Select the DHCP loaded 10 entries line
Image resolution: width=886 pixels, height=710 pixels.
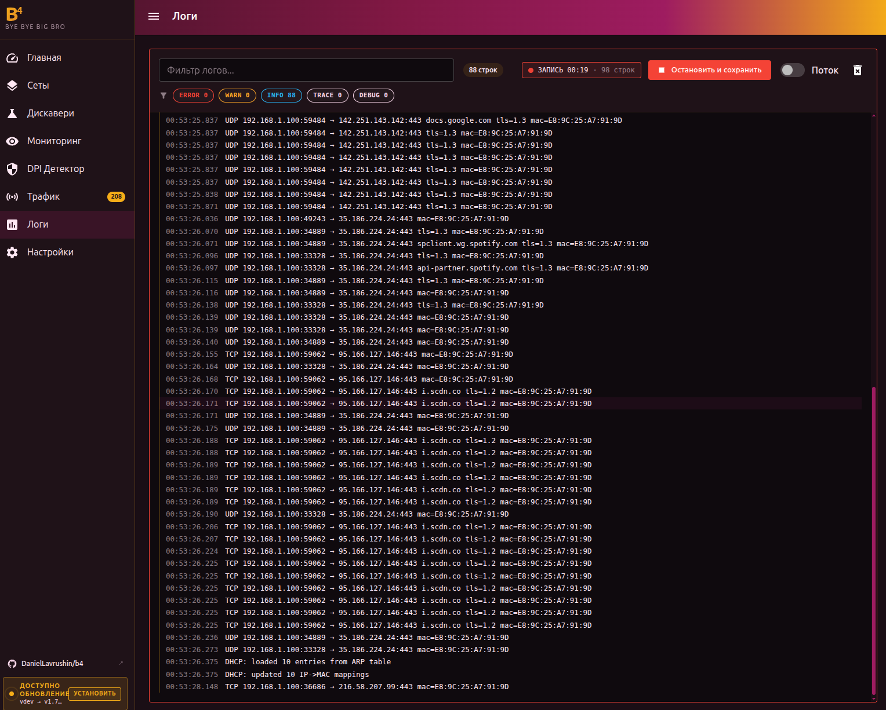coord(510,662)
